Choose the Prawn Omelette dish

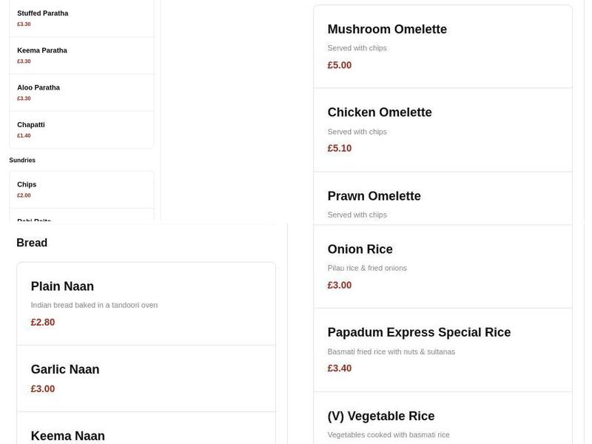374,195
